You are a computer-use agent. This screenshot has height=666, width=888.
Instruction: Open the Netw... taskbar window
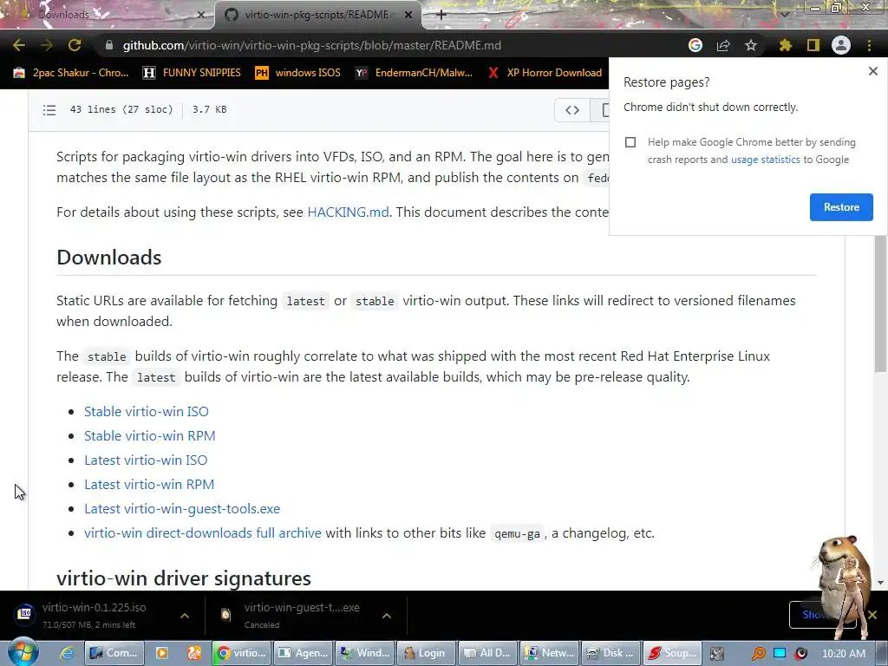pos(550,653)
